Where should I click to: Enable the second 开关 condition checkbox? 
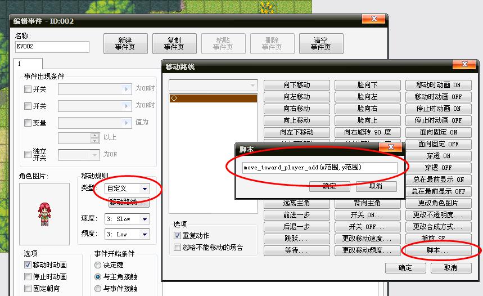28,106
